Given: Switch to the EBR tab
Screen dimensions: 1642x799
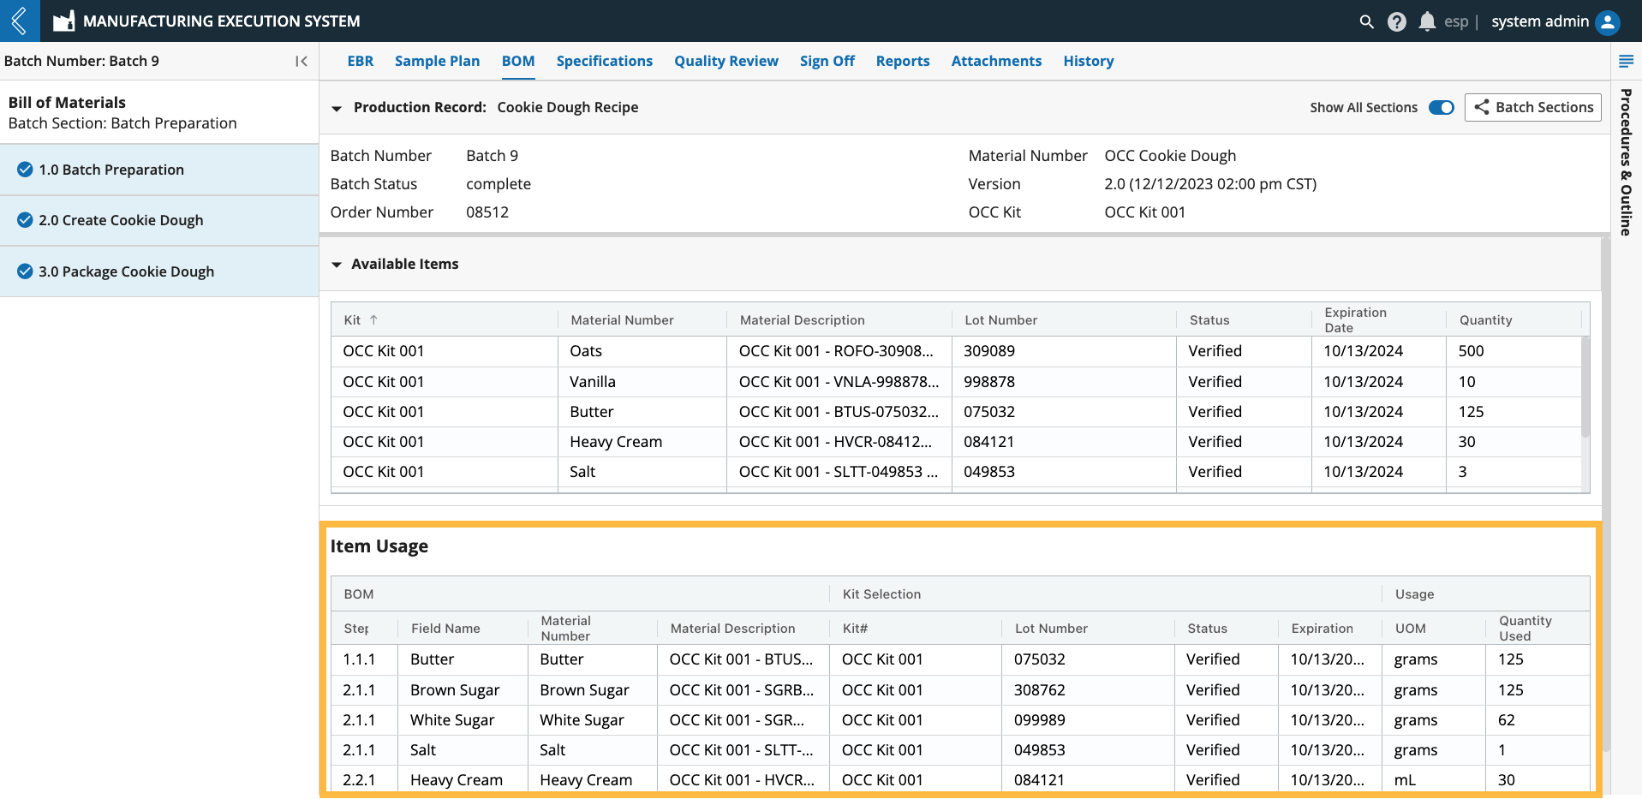Looking at the screenshot, I should pos(361,61).
